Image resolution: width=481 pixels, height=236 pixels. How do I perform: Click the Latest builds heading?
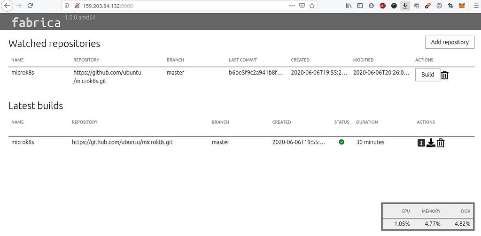tap(36, 106)
